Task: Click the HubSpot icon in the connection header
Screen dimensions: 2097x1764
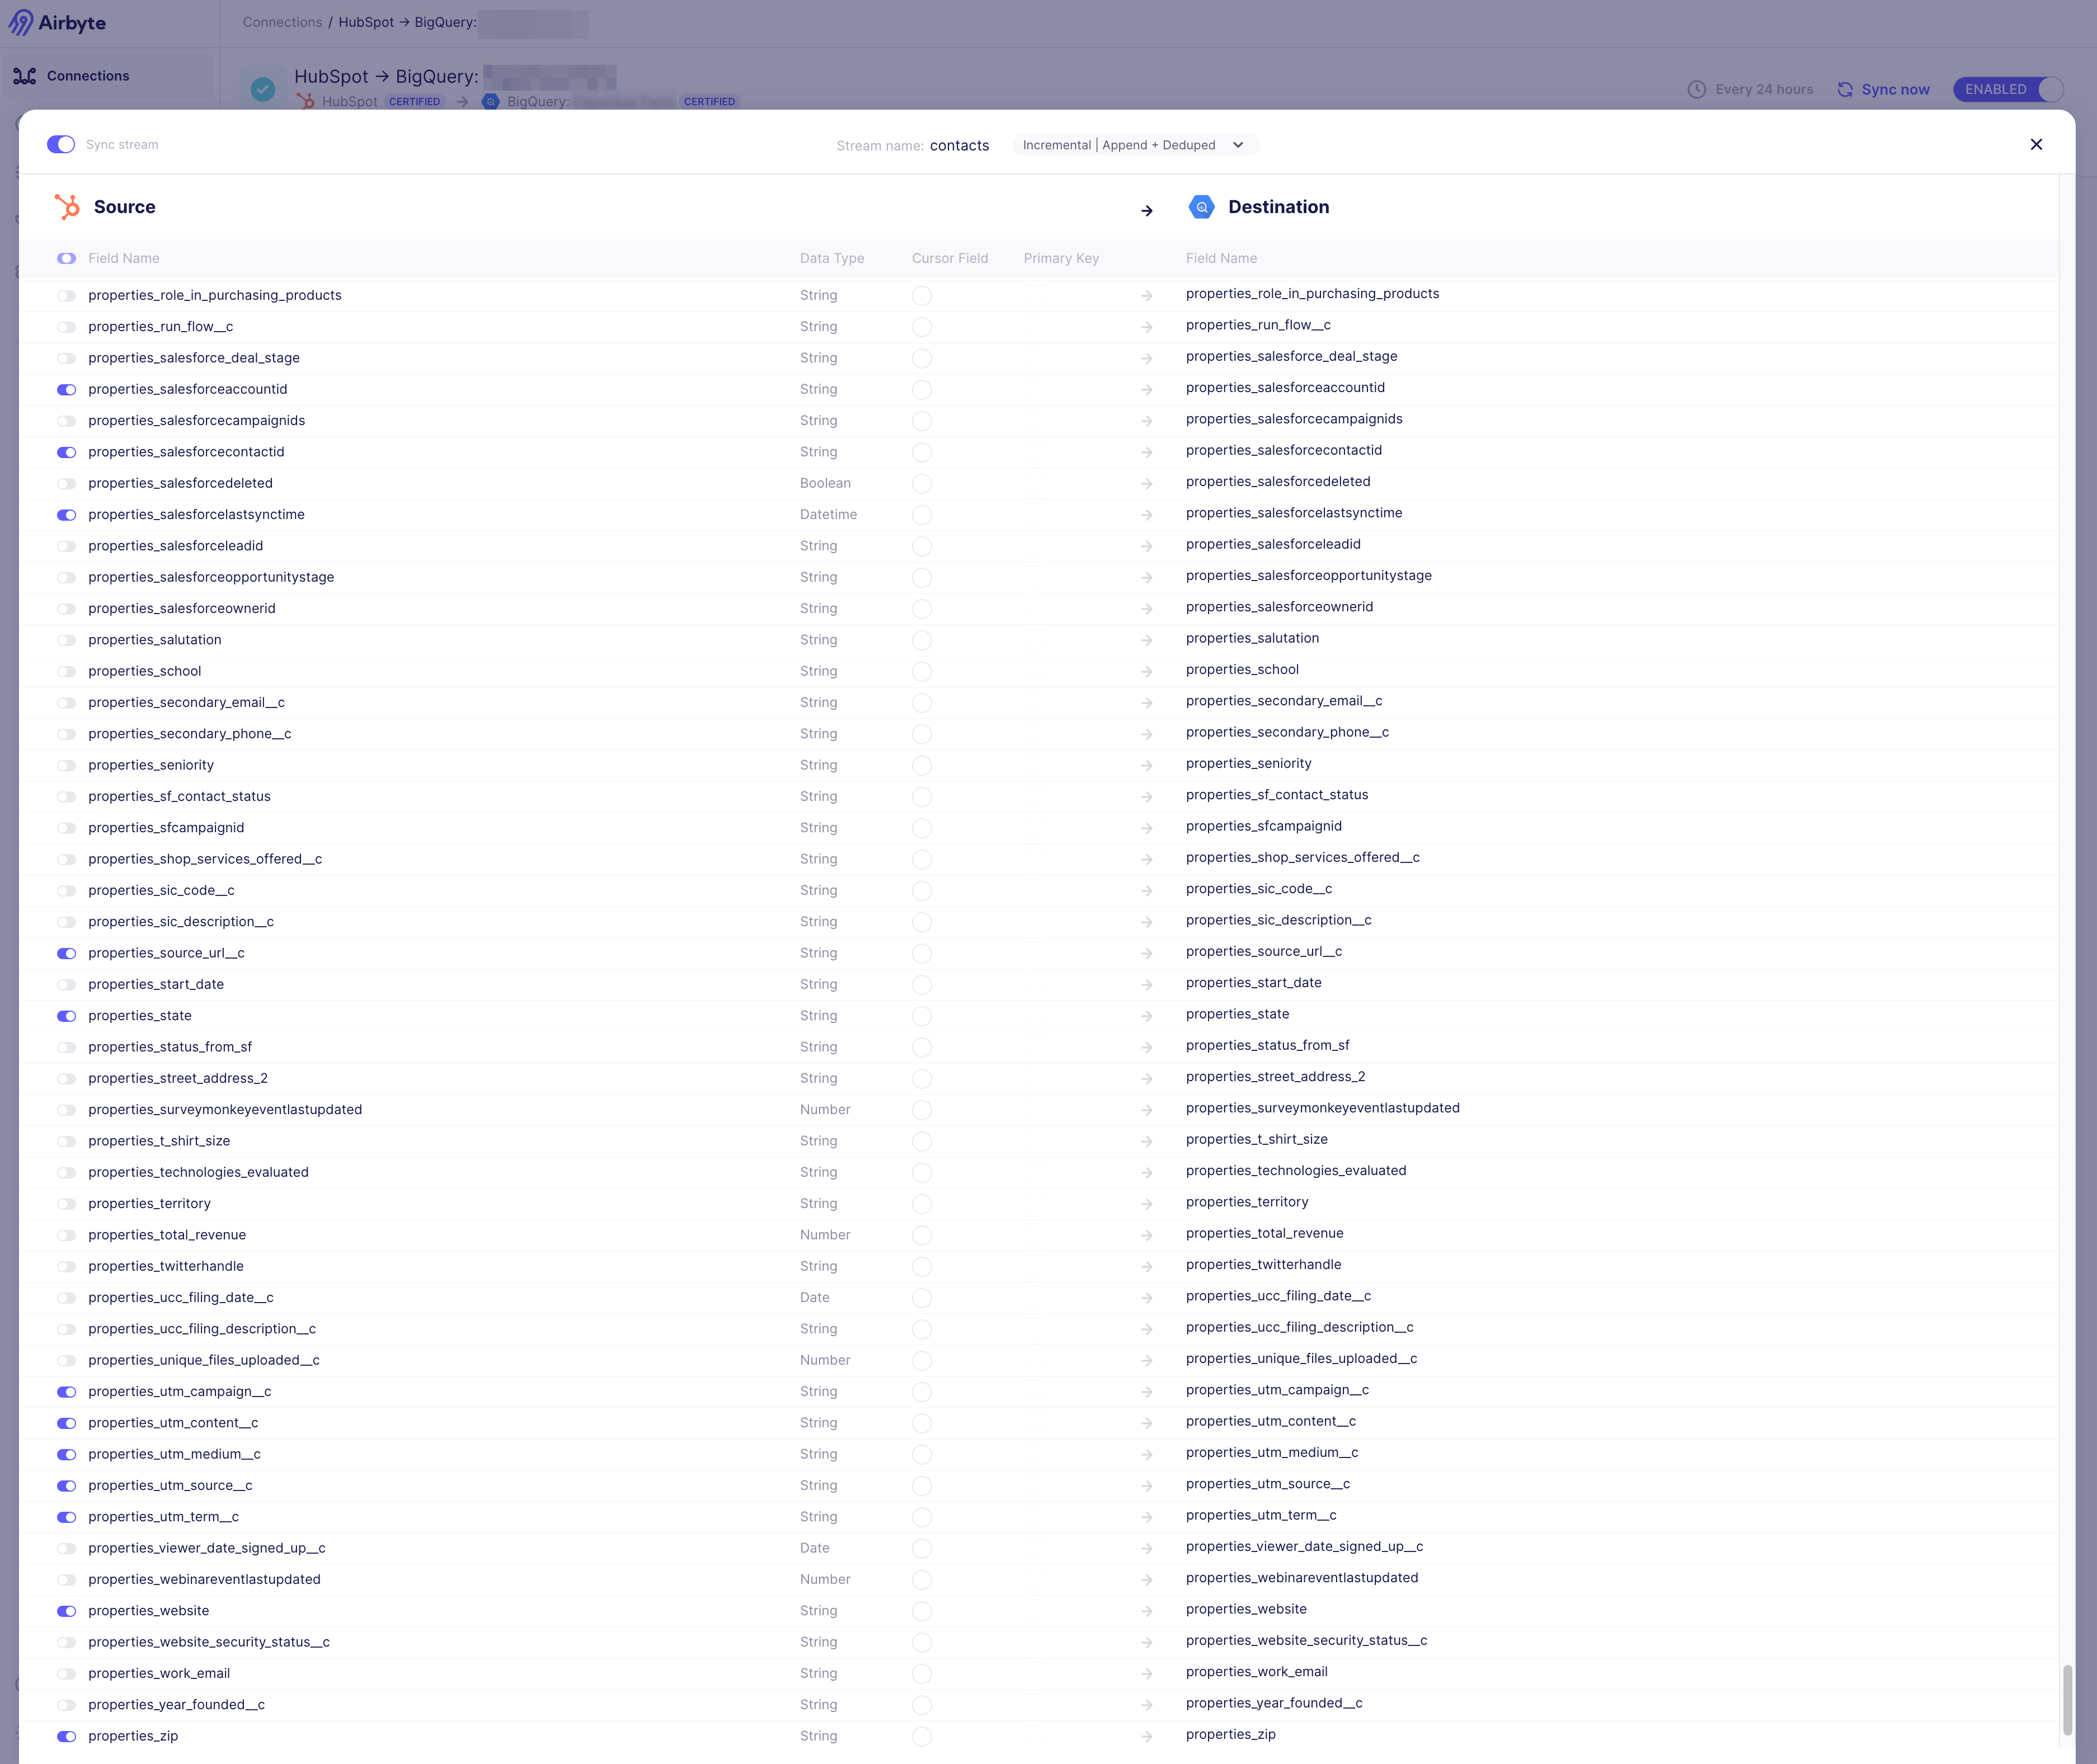Action: tap(306, 101)
